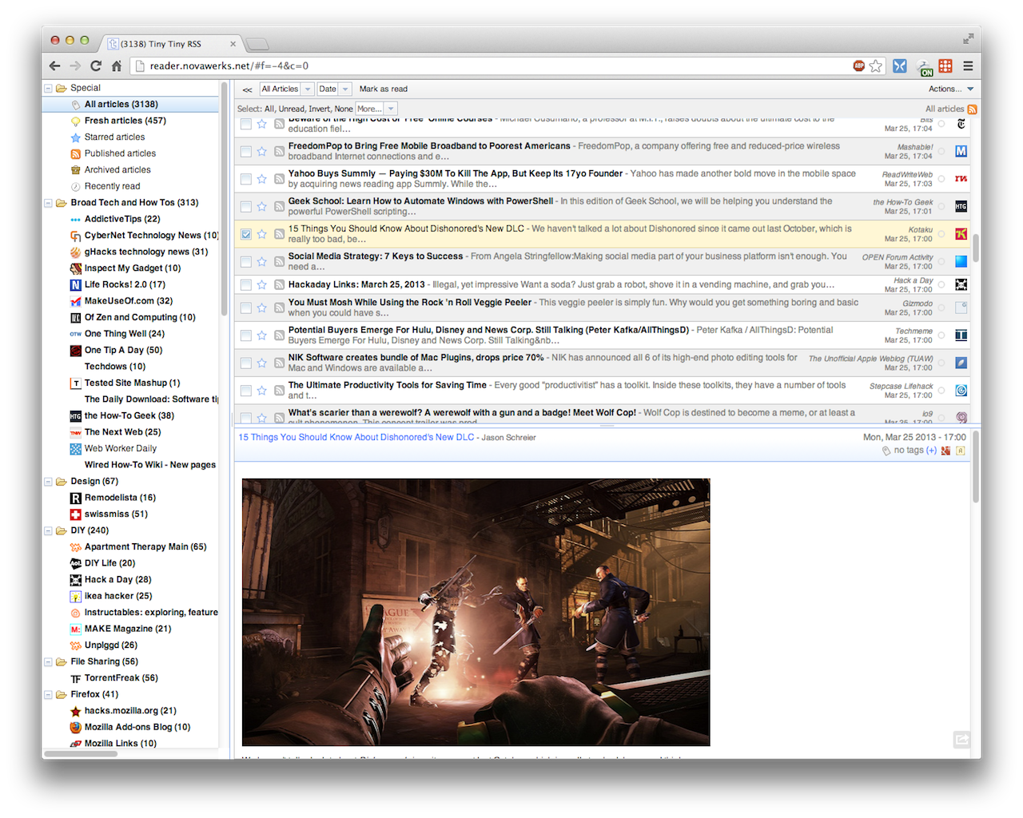
Task: Click the red grid extension icon
Action: click(x=945, y=66)
